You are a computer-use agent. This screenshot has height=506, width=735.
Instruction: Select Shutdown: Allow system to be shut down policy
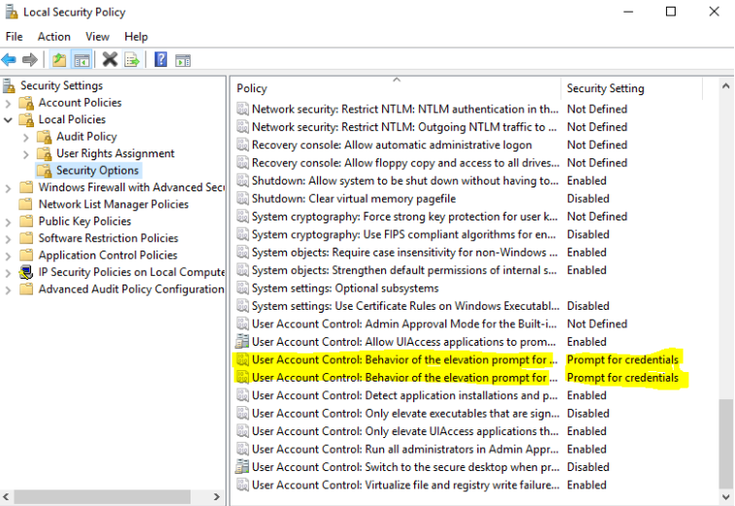tap(405, 181)
